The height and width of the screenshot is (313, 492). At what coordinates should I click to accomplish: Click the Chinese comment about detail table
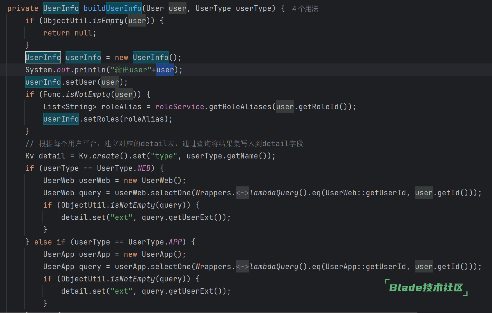click(171, 144)
